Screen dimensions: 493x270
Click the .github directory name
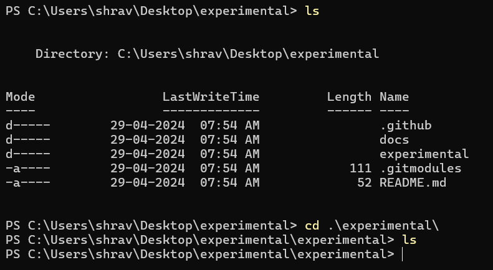pyautogui.click(x=405, y=126)
